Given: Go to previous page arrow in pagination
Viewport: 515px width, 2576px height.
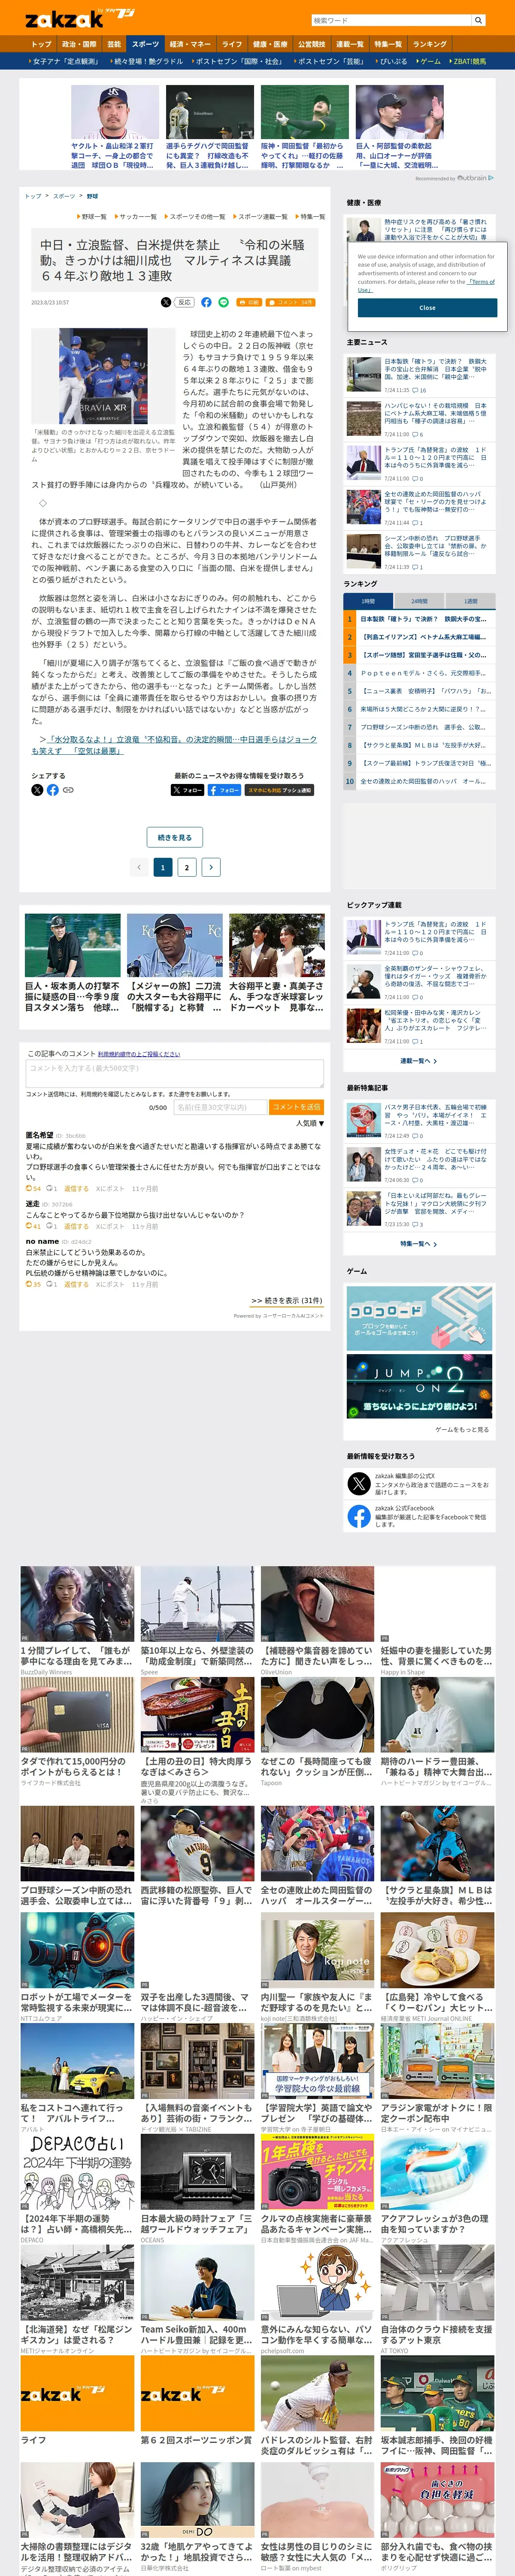Looking at the screenshot, I should click(139, 867).
